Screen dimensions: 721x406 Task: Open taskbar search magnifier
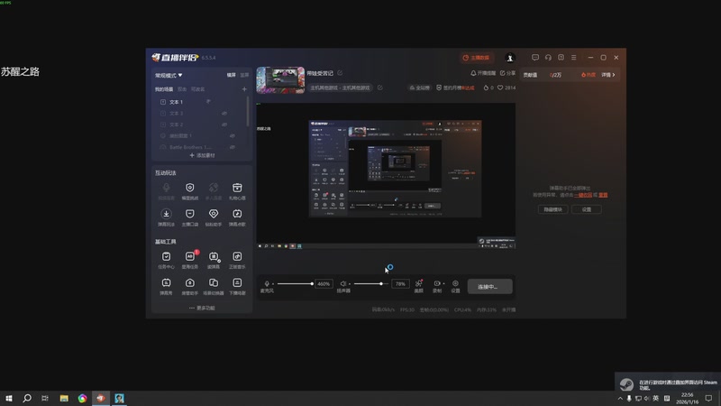(27, 398)
